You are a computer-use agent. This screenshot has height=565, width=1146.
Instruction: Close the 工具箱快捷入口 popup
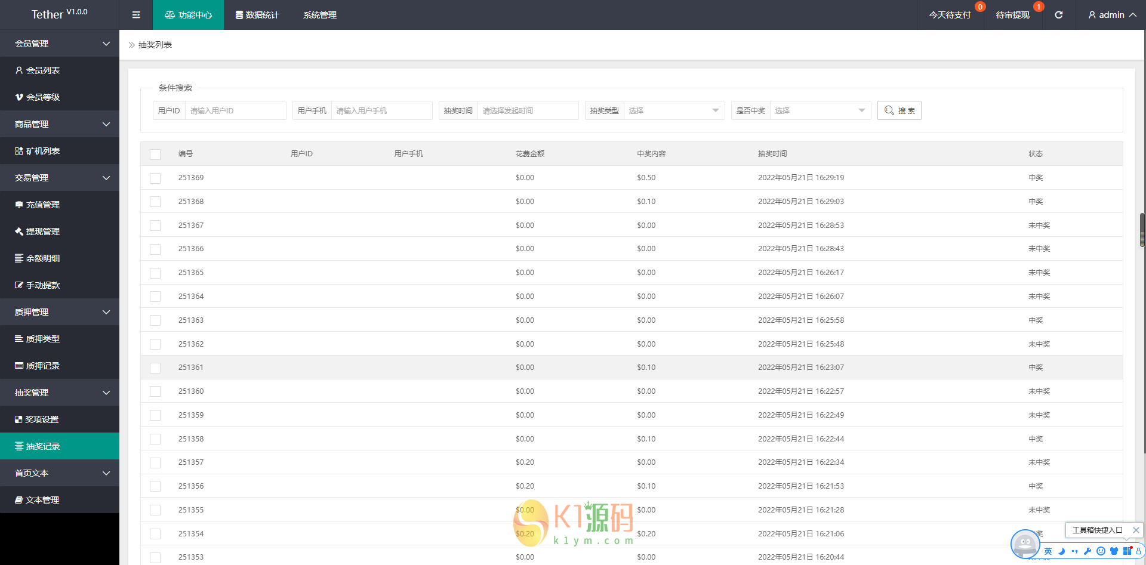[x=1136, y=530]
